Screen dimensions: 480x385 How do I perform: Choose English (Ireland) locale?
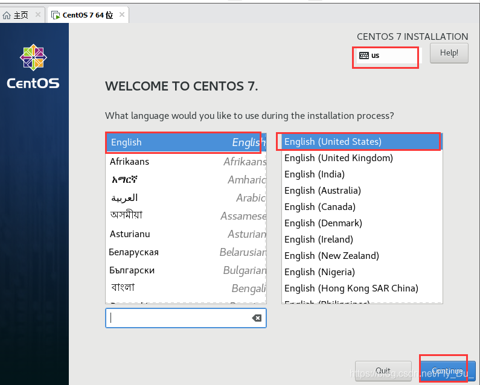(362, 240)
